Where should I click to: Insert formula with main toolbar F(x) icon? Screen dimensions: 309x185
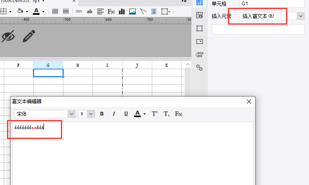click(111, 12)
